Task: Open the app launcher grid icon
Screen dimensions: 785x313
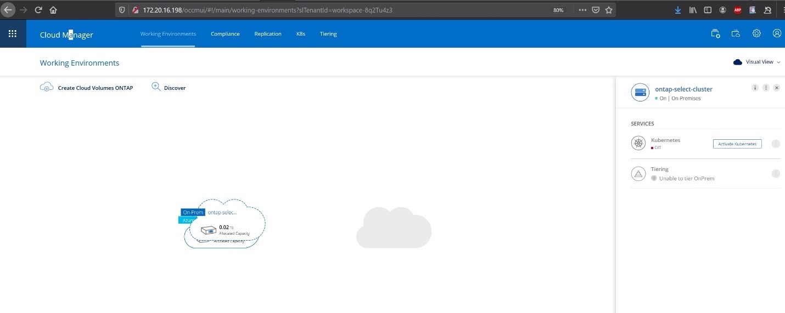Action: pos(13,34)
